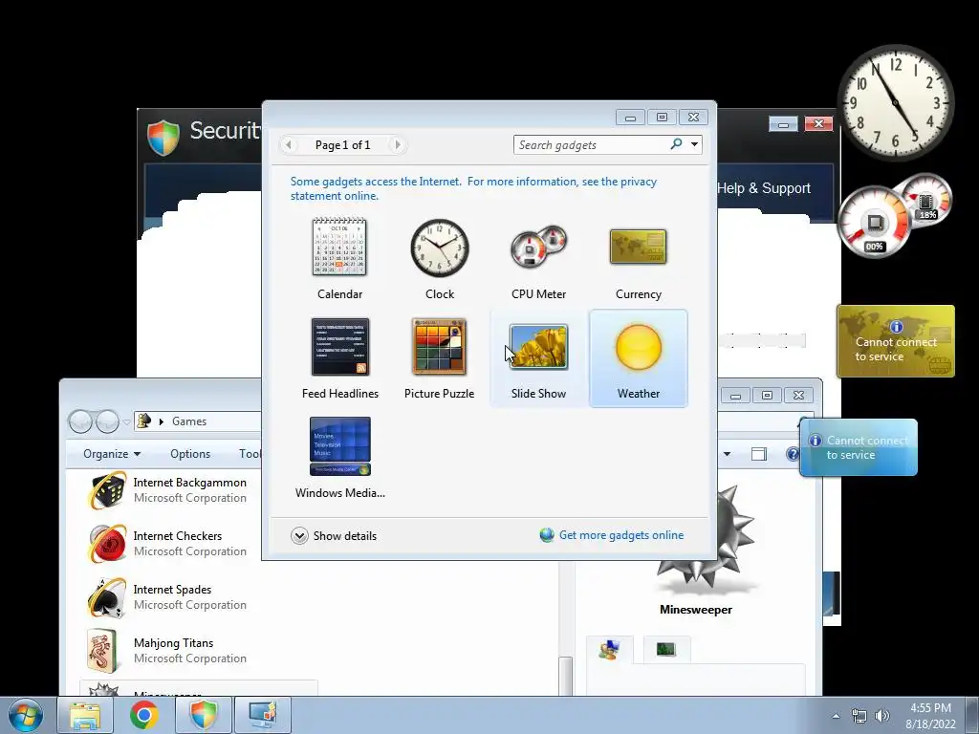Viewport: 979px width, 734px height.
Task: Select the Feed Headlines gadget
Action: click(340, 347)
